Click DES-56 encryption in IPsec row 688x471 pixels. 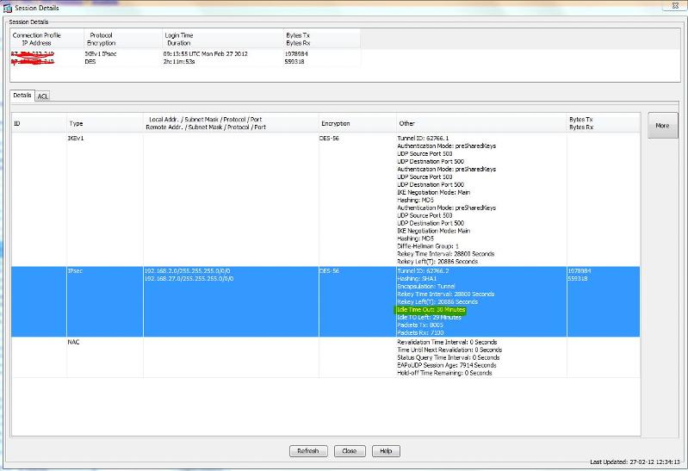coord(329,271)
